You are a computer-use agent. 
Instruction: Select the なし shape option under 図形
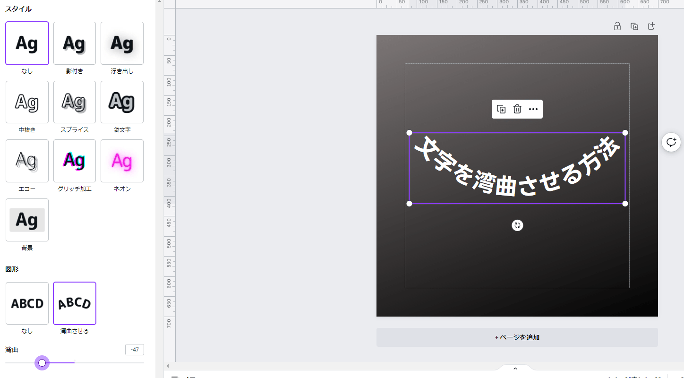[x=27, y=303]
